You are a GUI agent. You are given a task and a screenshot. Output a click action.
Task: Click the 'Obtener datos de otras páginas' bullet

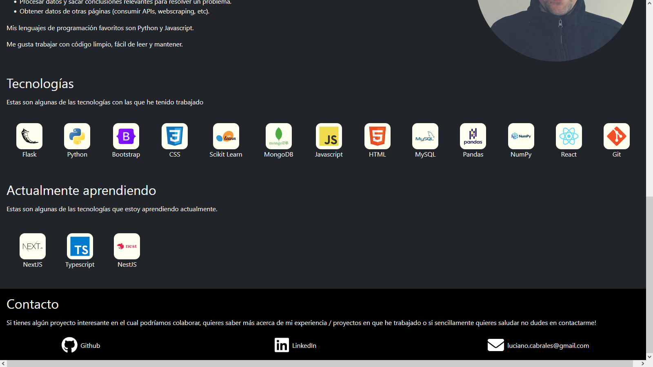tap(114, 11)
